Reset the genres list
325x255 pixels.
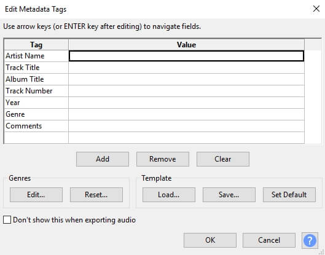(x=96, y=195)
